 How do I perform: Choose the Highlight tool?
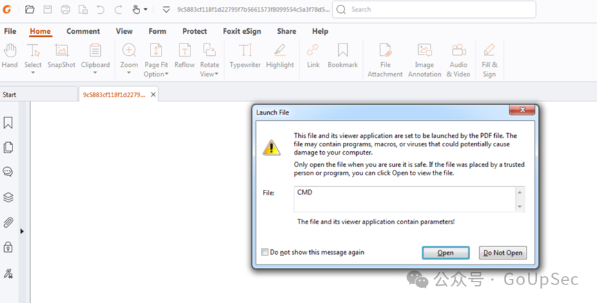[280, 56]
